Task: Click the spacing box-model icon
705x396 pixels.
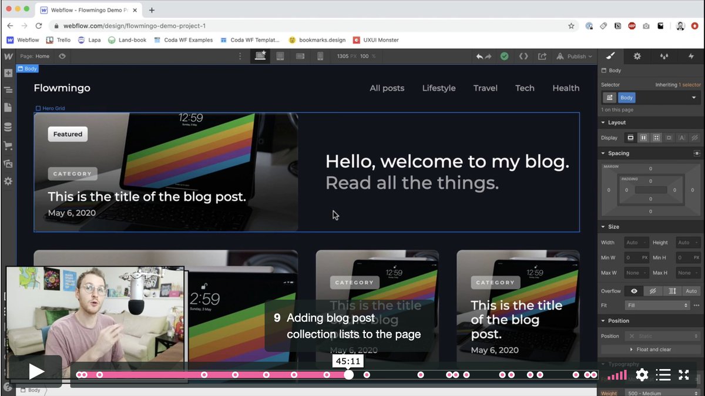Action: point(697,153)
